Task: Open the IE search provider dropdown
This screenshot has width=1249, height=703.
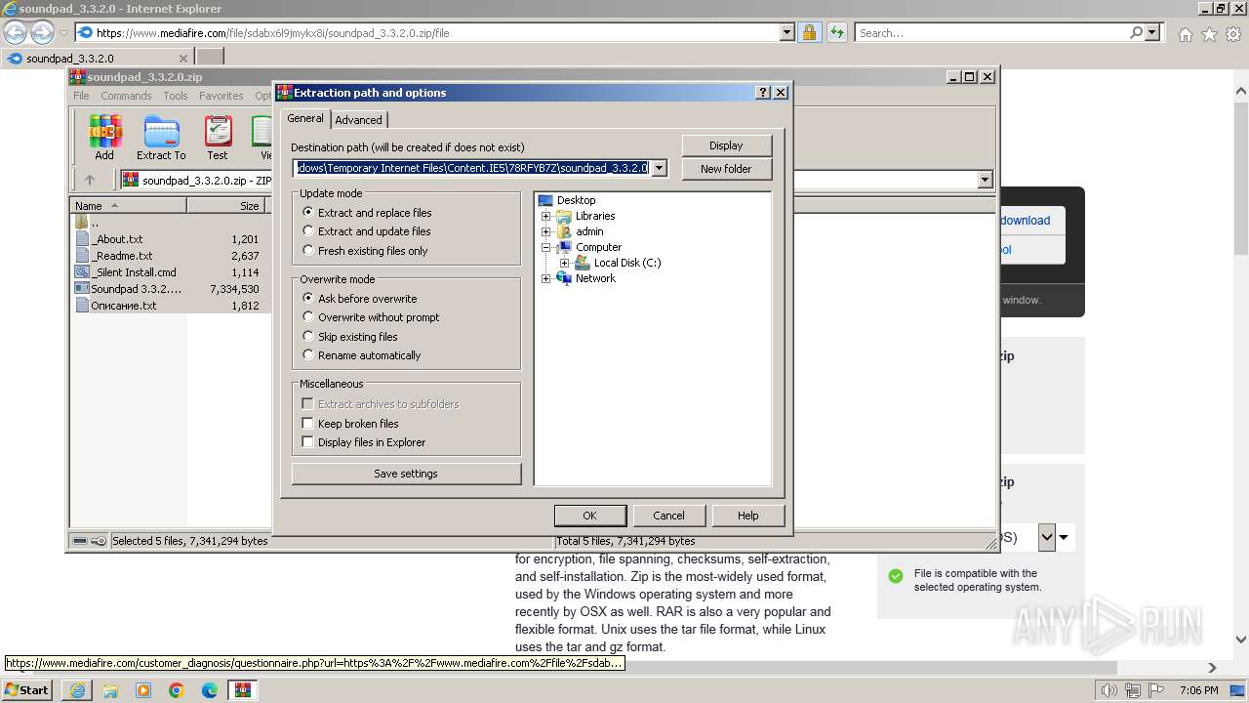Action: coord(1153,32)
